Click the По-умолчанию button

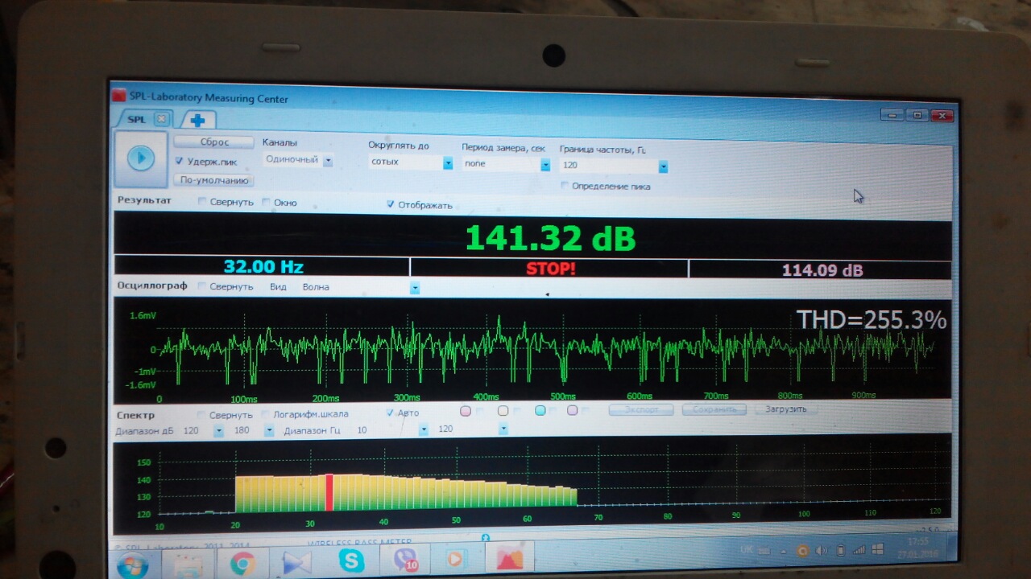(213, 181)
